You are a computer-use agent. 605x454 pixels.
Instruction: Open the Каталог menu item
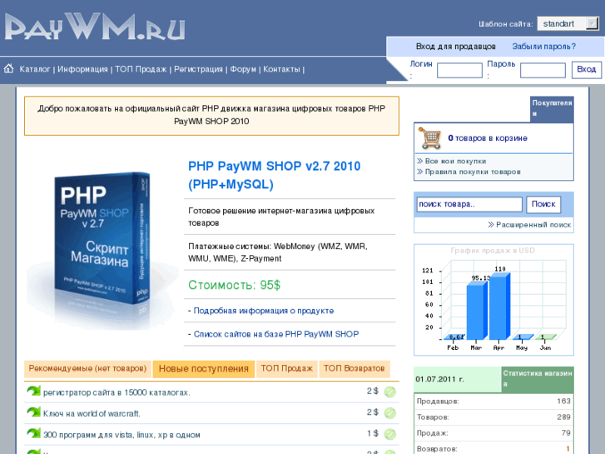click(x=35, y=69)
